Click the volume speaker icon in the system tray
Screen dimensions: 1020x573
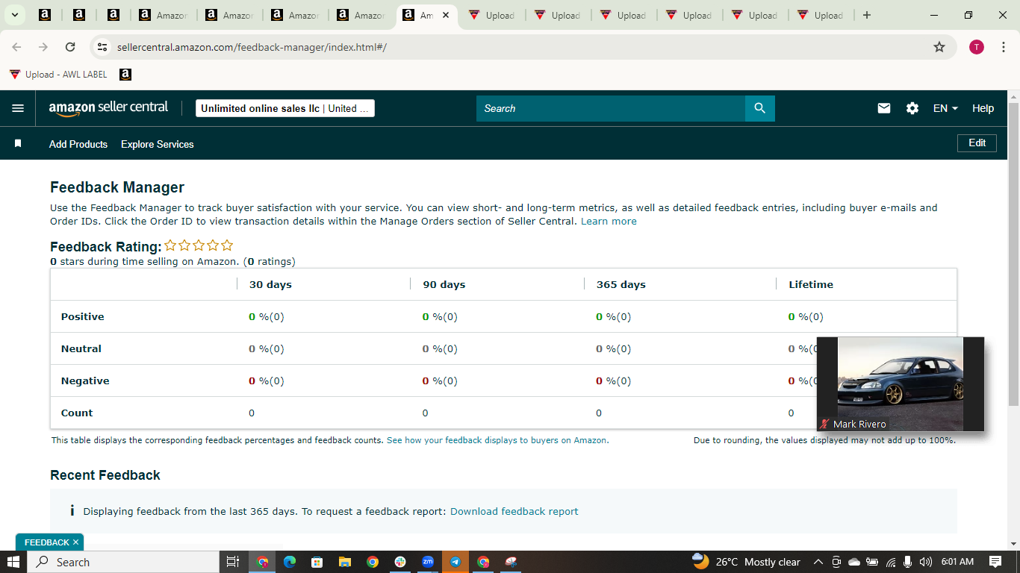pyautogui.click(x=926, y=562)
